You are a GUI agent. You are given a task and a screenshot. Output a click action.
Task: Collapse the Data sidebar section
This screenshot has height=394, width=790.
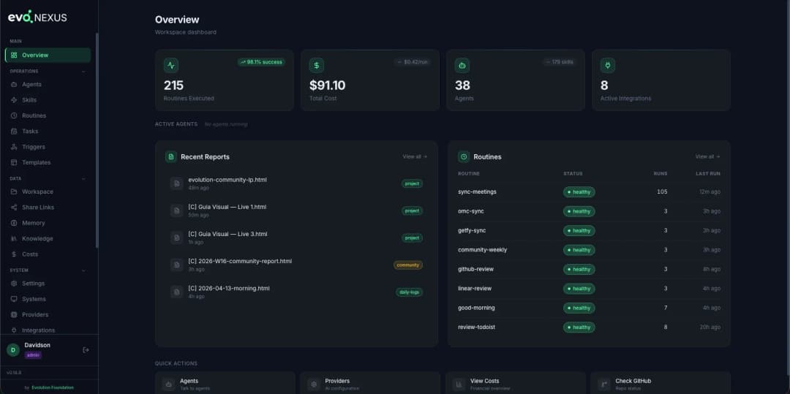click(x=83, y=178)
